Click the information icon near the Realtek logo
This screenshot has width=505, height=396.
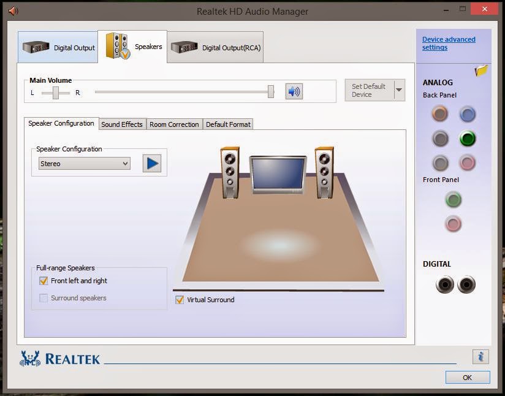481,356
